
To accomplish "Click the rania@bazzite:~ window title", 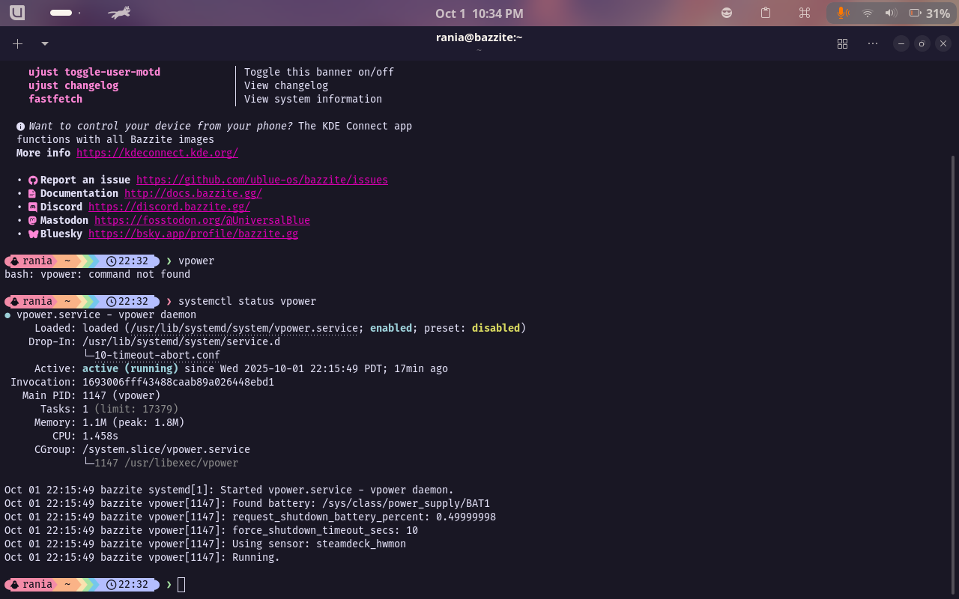I will point(479,37).
